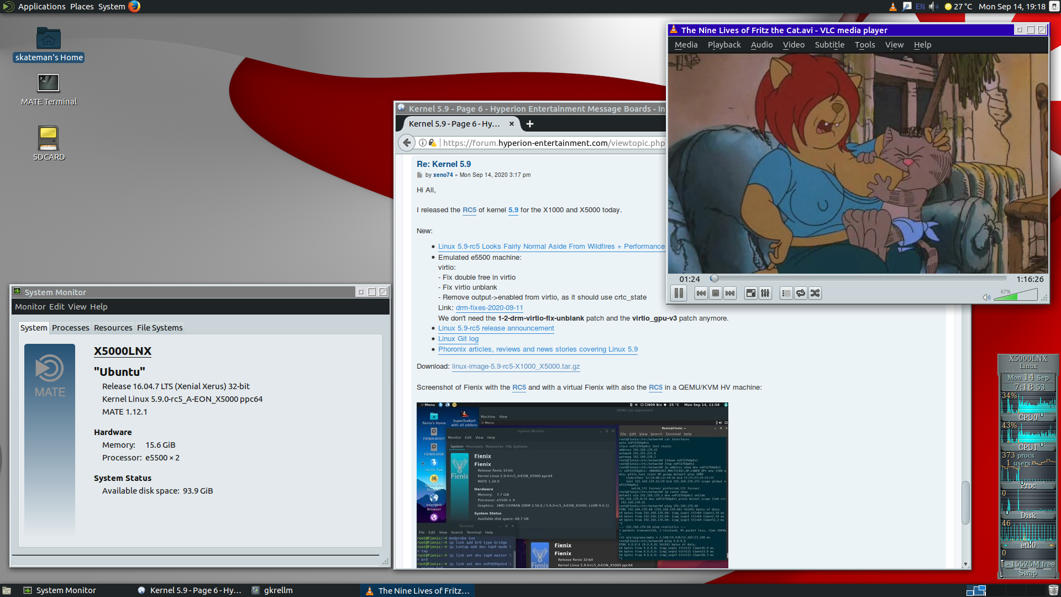The height and width of the screenshot is (597, 1061).
Task: Click VLC cone tray icon
Action: [893, 7]
